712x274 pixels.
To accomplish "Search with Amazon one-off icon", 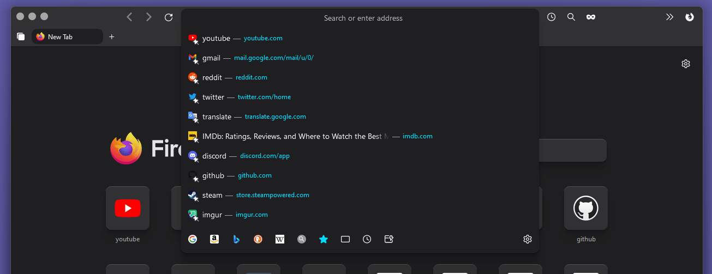I will pos(214,239).
